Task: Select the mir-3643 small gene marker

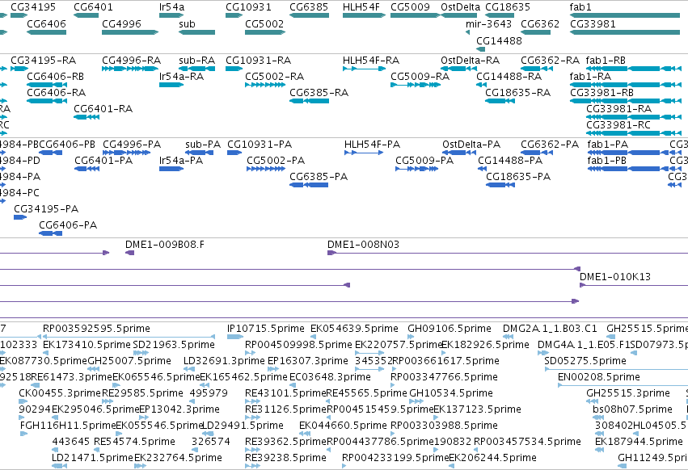Action: point(468,32)
